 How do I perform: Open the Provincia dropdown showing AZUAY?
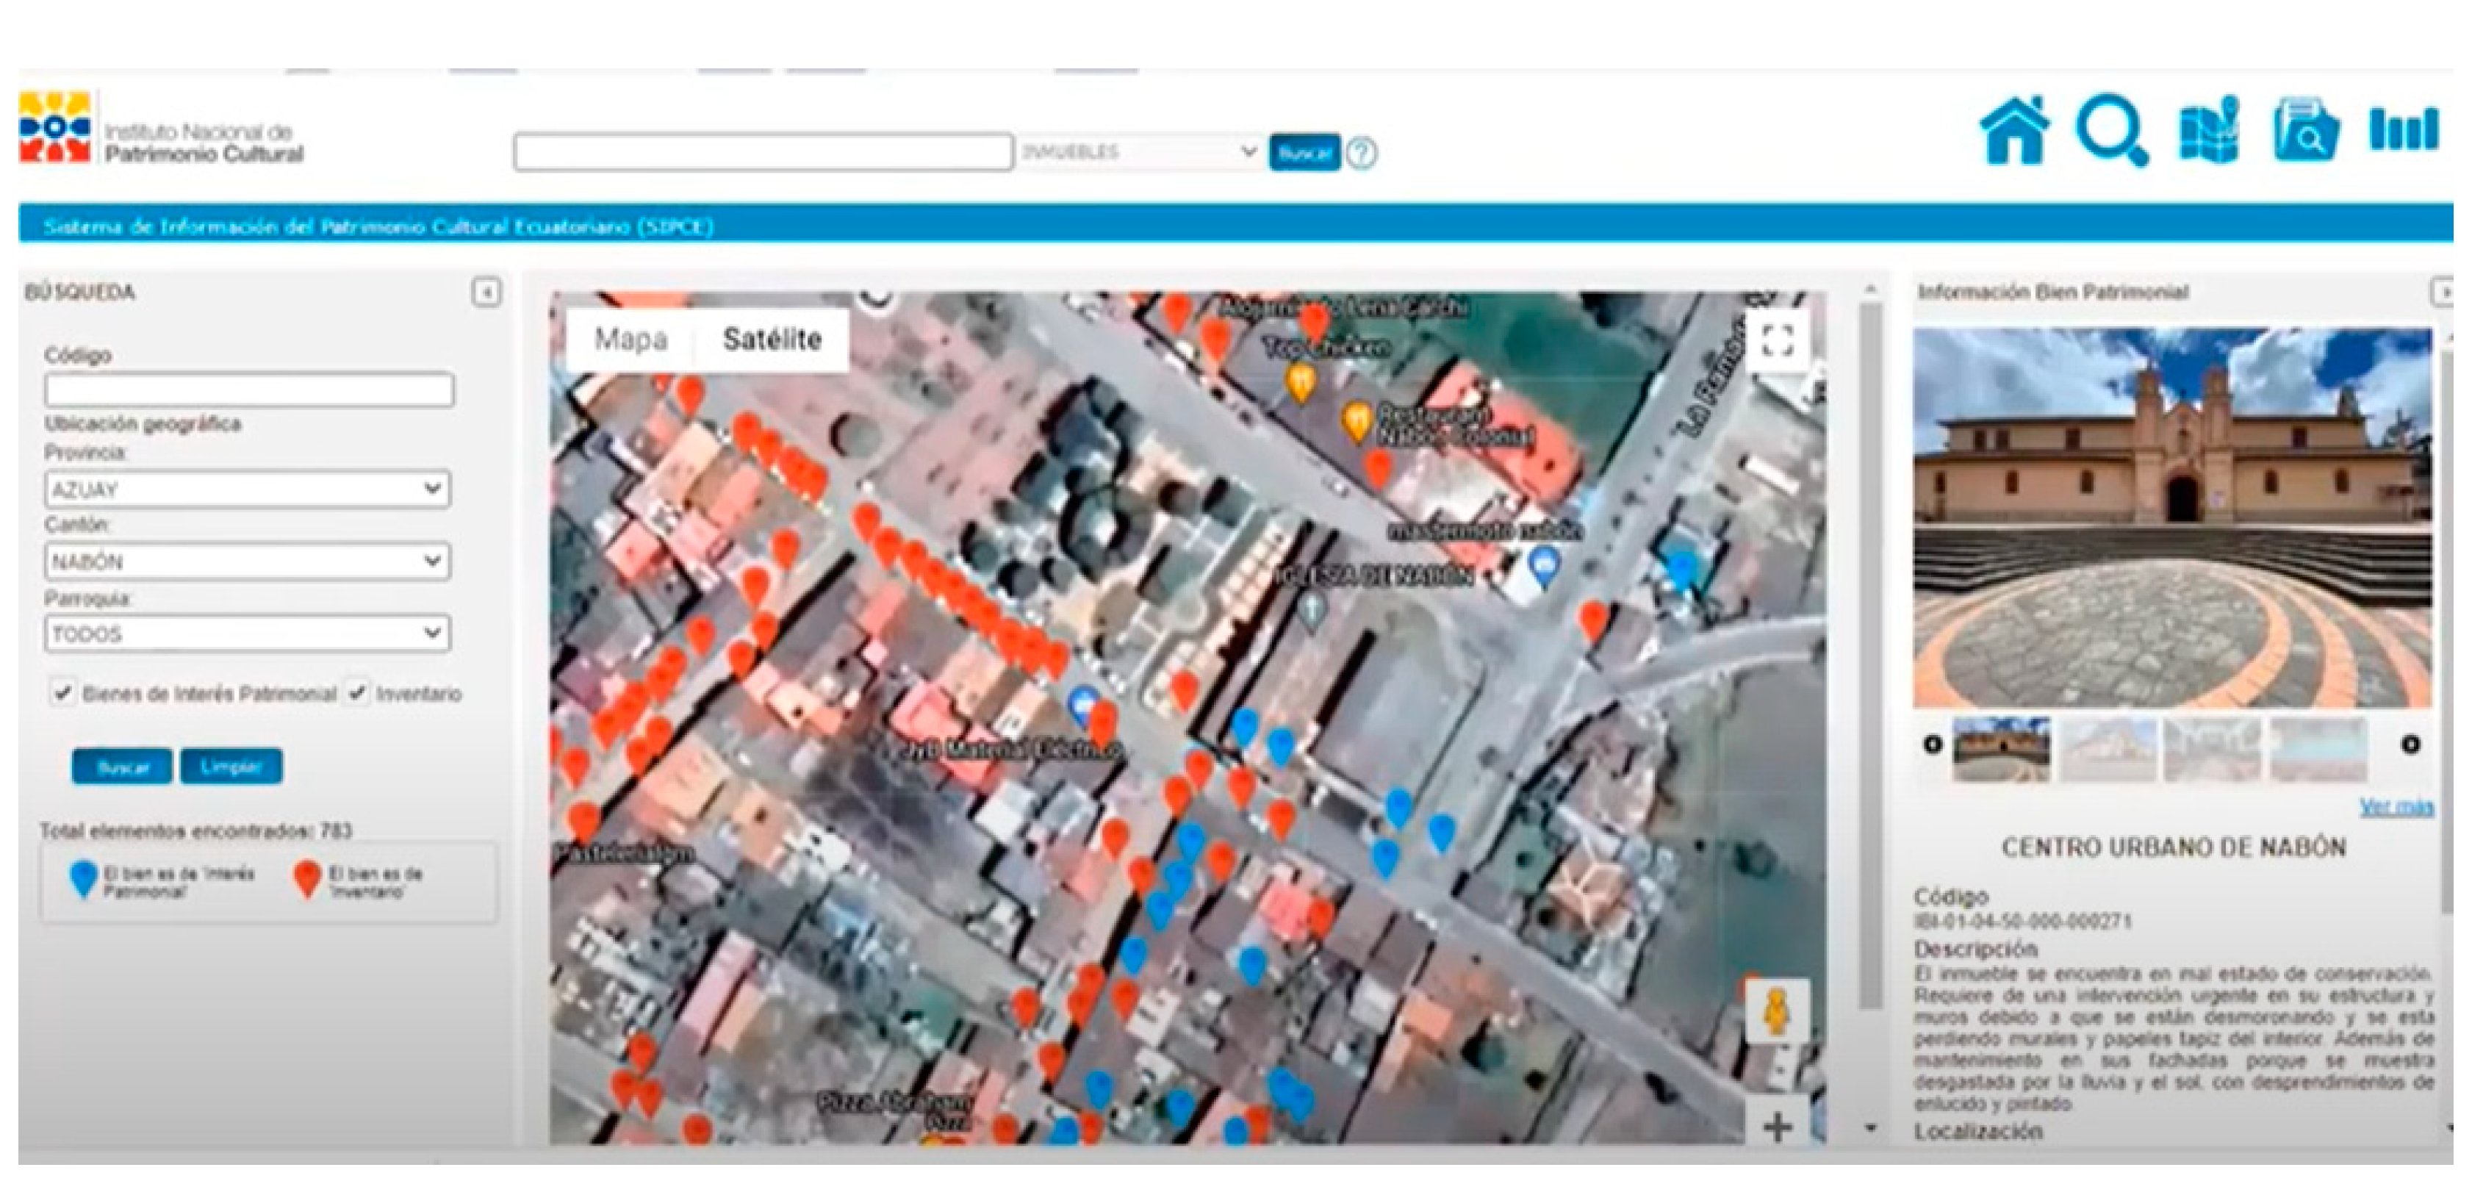tap(248, 489)
